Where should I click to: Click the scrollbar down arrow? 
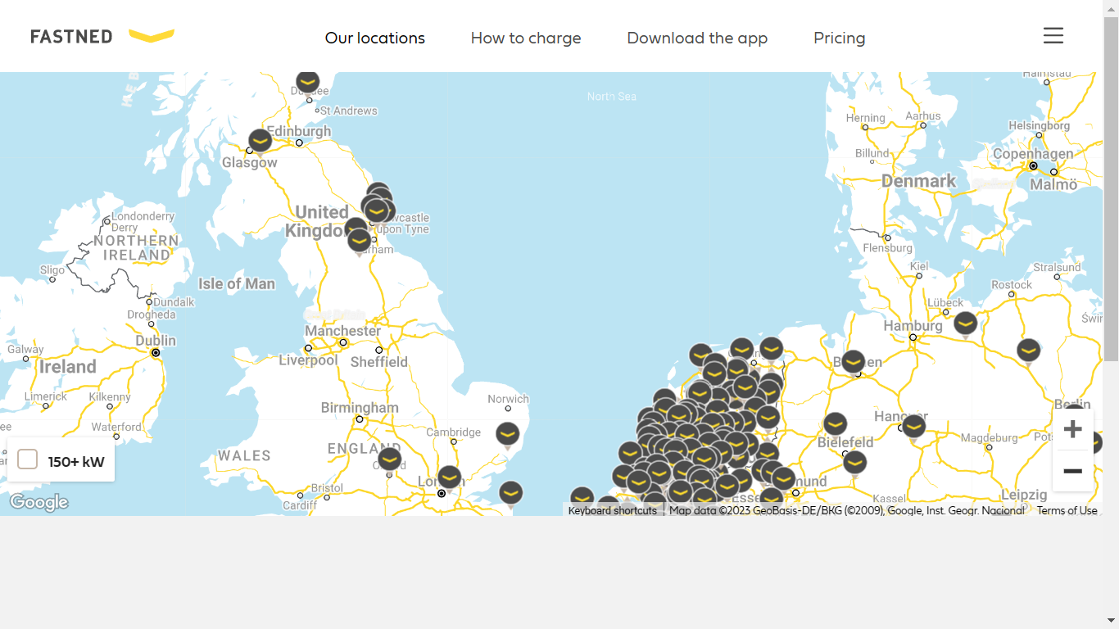click(1111, 621)
